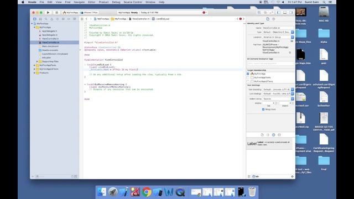
Task: Switch to the Version editor button
Action: point(272,13)
